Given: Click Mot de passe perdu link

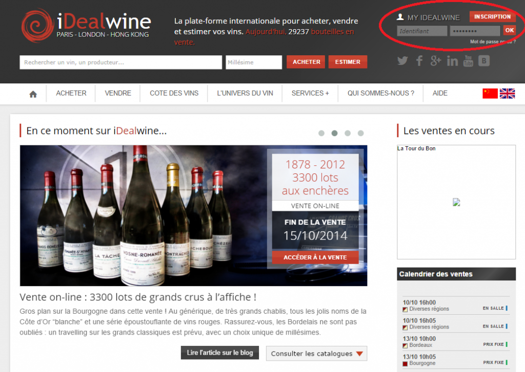Looking at the screenshot, I should coord(493,42).
